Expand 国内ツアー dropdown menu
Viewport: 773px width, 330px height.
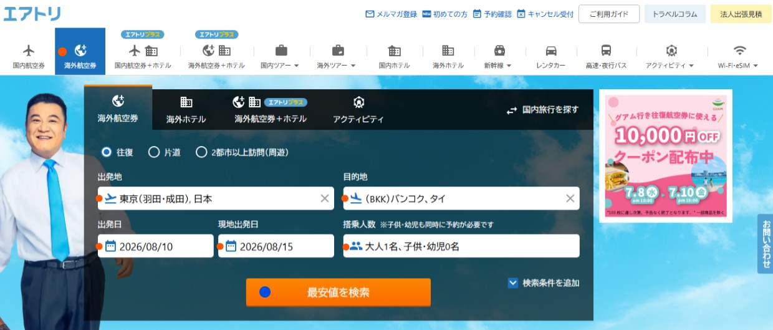point(281,56)
